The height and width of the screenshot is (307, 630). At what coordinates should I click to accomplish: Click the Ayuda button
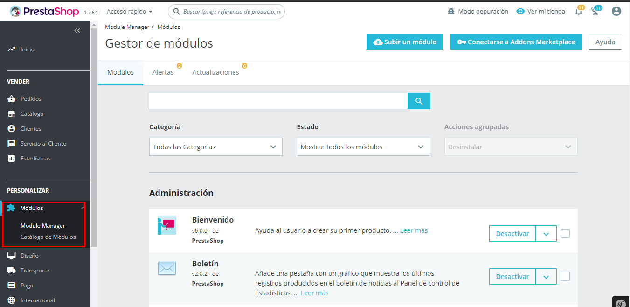pyautogui.click(x=605, y=42)
